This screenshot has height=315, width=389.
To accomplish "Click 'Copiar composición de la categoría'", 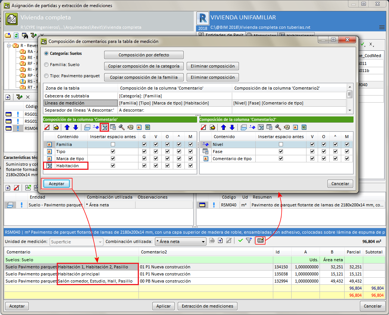I will coord(144,66).
